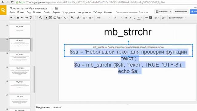This screenshot has height=111, width=197.
Task: Click the new slide plus button
Action: point(11,18)
